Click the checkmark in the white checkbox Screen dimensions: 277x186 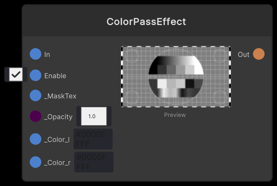tap(16, 74)
